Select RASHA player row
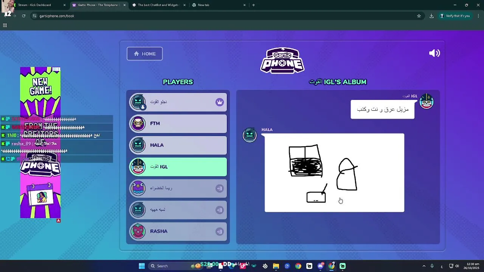Viewport: 484px width, 272px height. 178,231
